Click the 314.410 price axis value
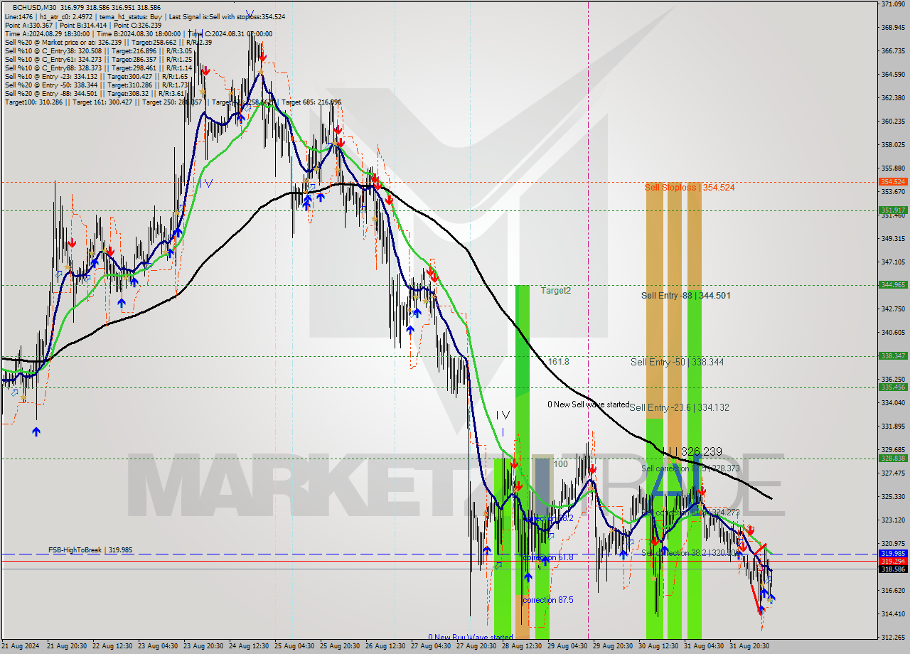This screenshot has height=654, width=910. click(893, 614)
